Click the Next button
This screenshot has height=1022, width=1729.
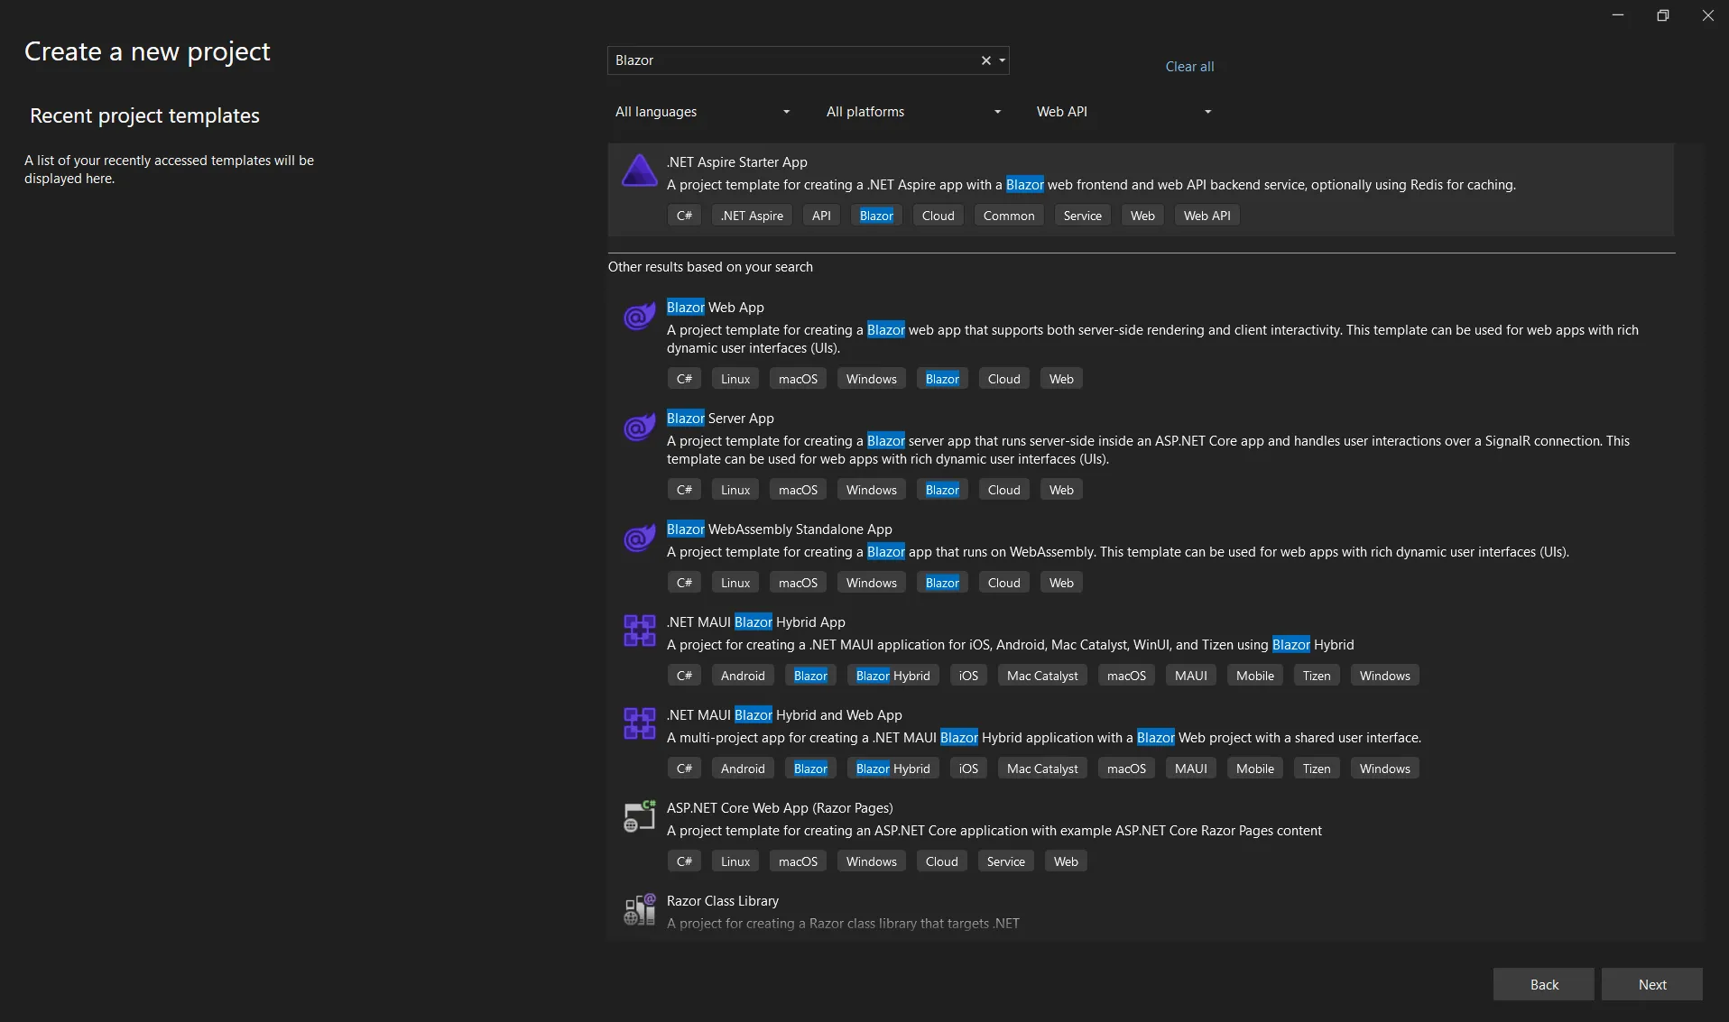coord(1651,984)
